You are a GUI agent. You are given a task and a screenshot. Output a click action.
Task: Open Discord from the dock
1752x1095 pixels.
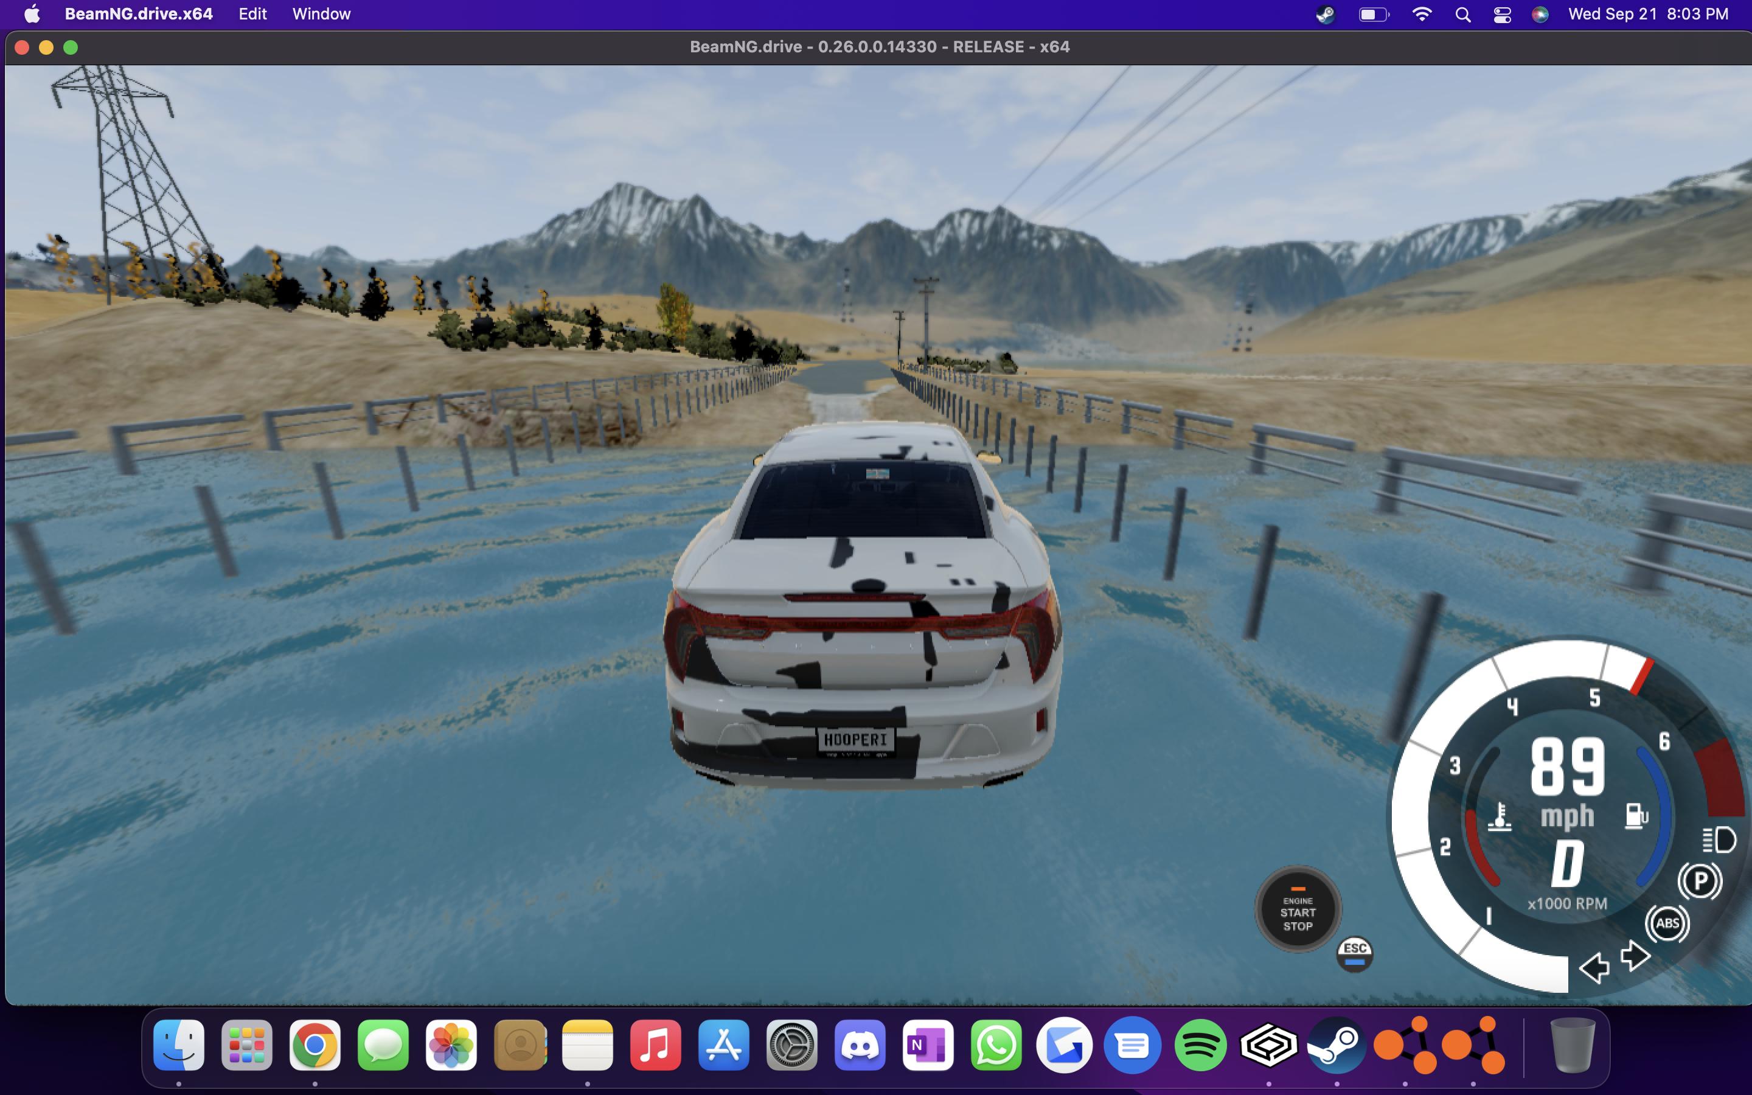[860, 1045]
